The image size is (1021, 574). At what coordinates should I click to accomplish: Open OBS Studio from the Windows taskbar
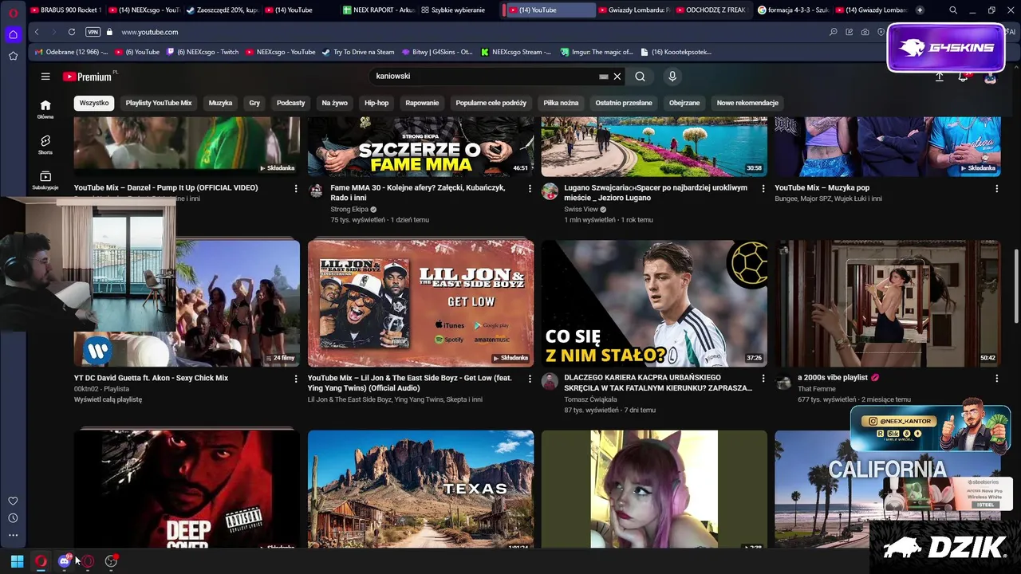point(111,561)
